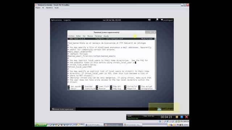232x130 pixels.
Task: Click the date and time clock in the Debian panel
Action: click(112, 20)
